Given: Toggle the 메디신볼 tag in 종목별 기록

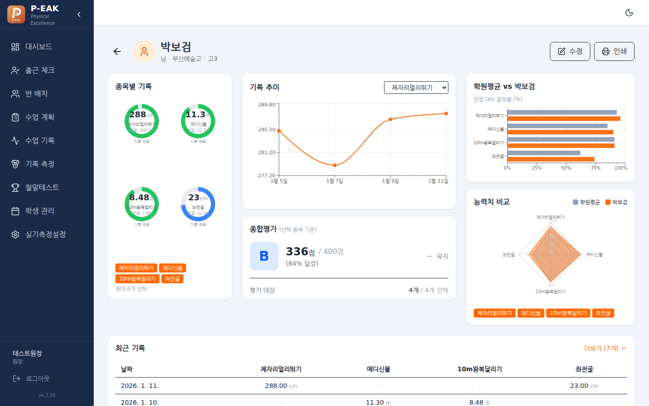Looking at the screenshot, I should click(173, 268).
